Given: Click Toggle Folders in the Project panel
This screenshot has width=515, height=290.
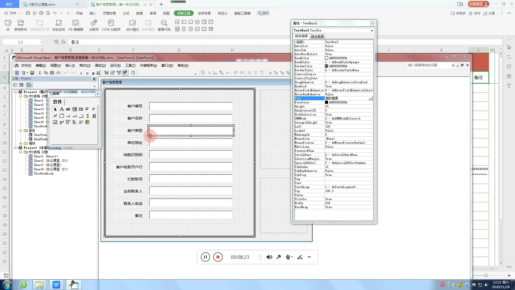Looking at the screenshot, I should (x=29, y=85).
